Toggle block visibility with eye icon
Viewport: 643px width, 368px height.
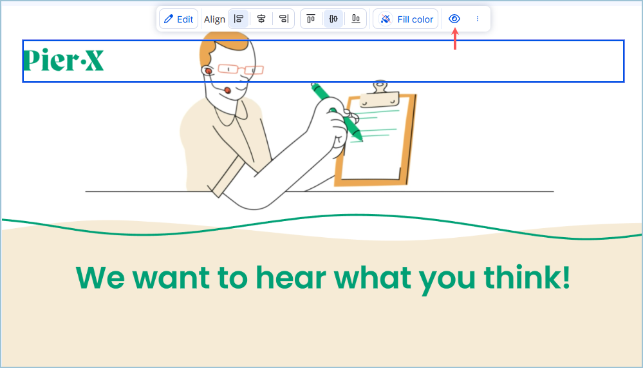(454, 19)
